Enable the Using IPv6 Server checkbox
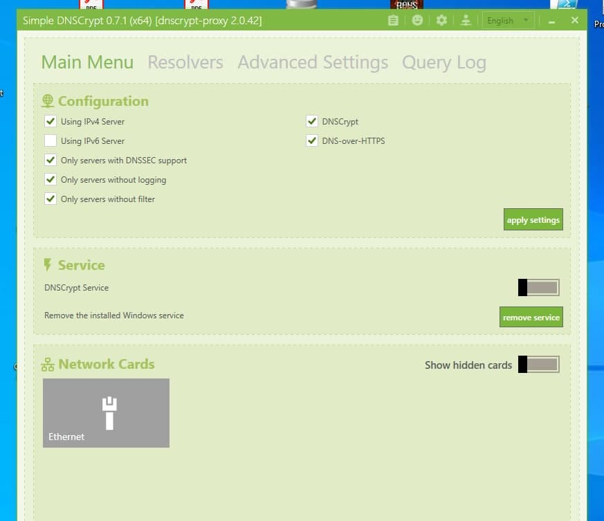This screenshot has width=604, height=521. (51, 141)
